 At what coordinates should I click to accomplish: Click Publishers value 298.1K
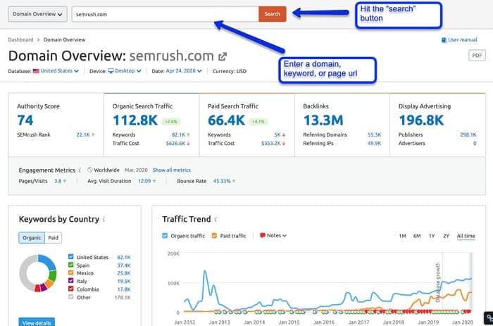tap(468, 134)
